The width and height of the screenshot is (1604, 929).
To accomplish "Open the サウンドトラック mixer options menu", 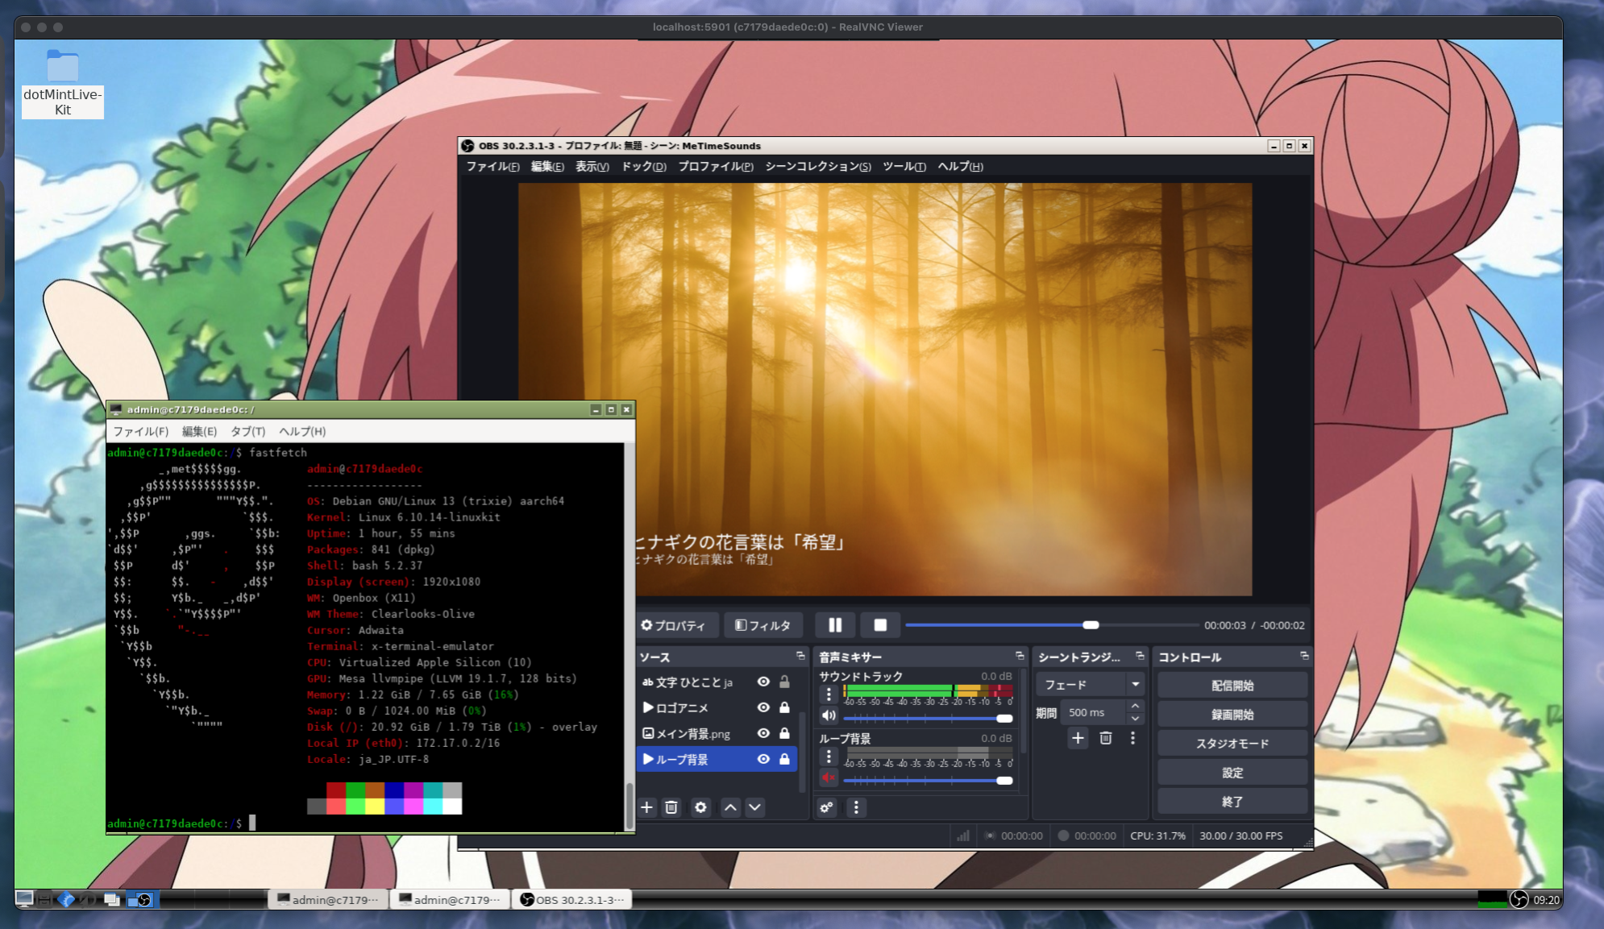I will coord(829,695).
